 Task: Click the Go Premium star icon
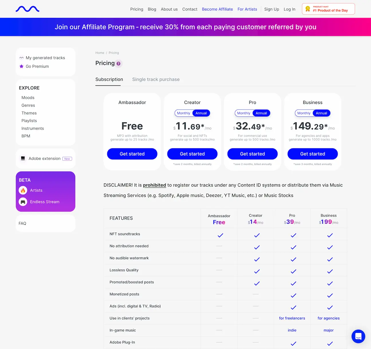(22, 66)
